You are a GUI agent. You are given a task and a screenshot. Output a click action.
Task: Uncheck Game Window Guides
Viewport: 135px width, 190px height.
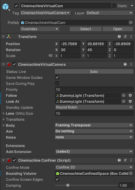tap(57, 77)
